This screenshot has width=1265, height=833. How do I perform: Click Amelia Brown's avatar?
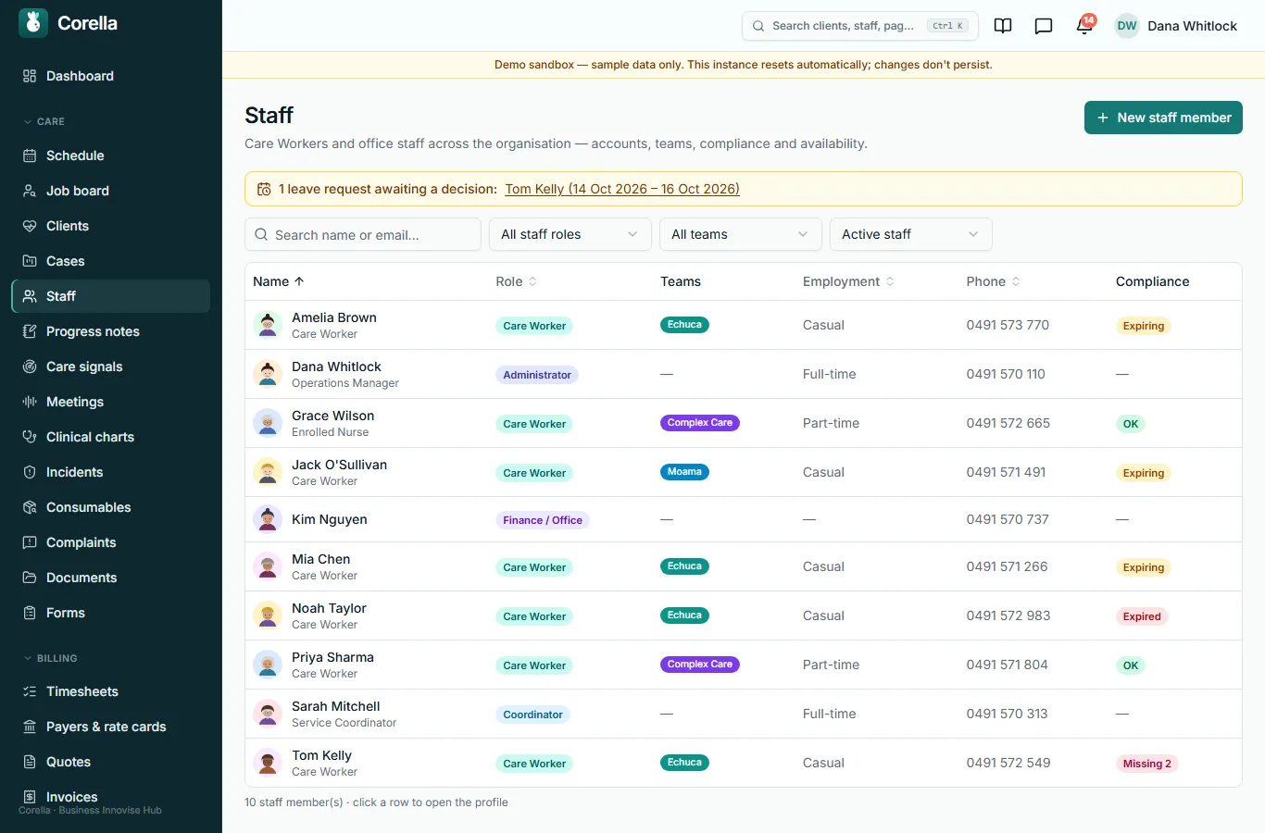coord(268,325)
